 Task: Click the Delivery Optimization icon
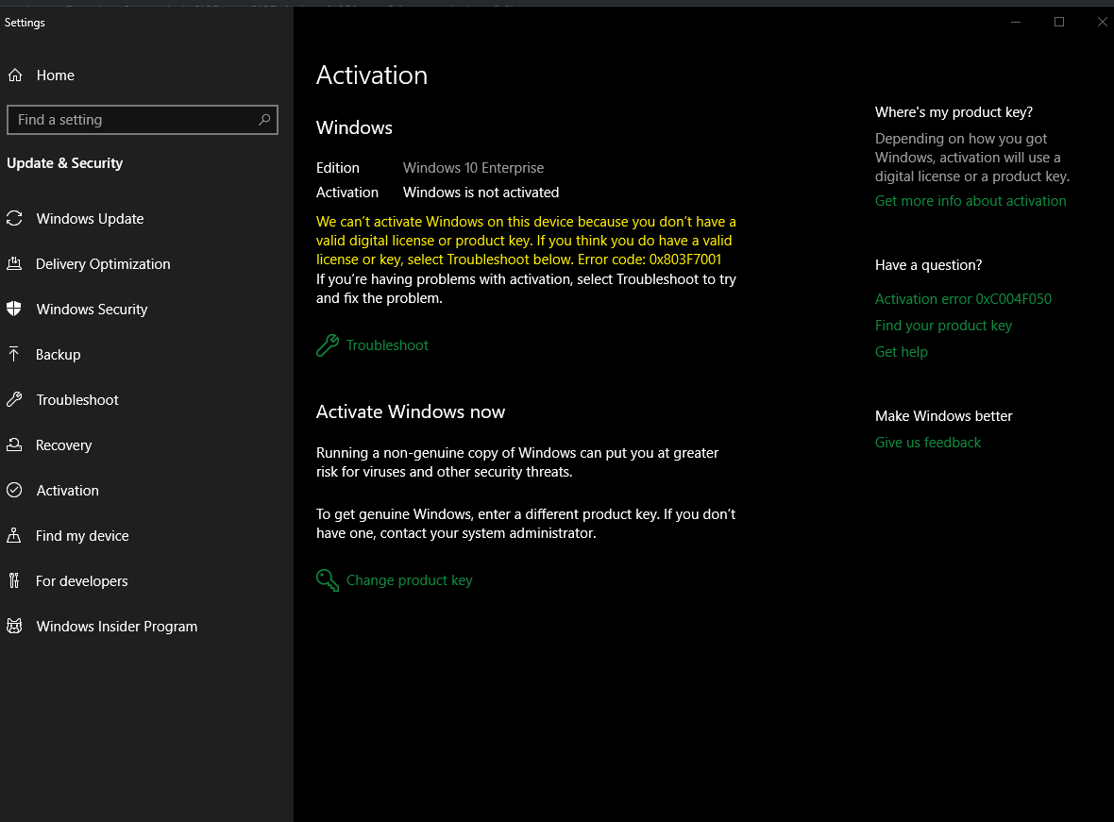[x=14, y=264]
